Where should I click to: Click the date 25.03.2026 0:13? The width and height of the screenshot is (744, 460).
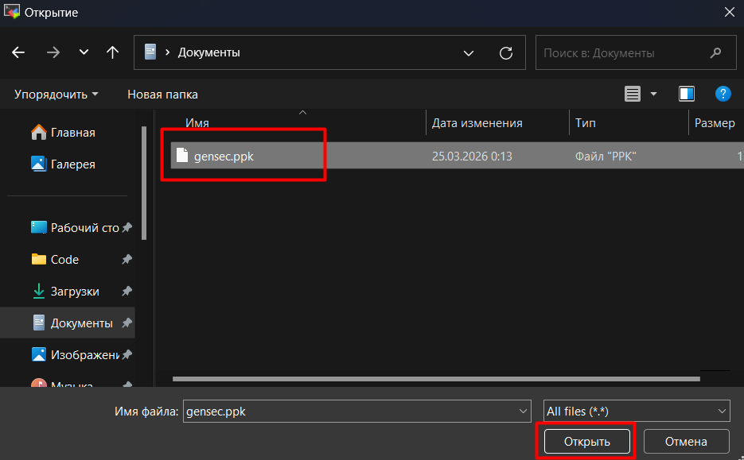[472, 157]
